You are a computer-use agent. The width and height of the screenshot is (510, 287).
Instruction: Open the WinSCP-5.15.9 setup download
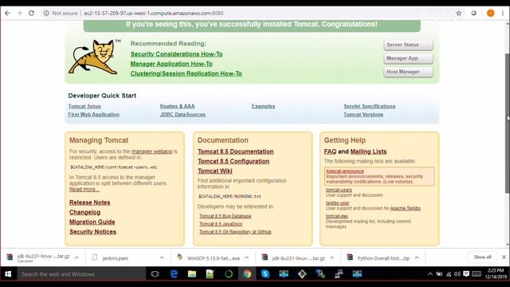point(214,258)
